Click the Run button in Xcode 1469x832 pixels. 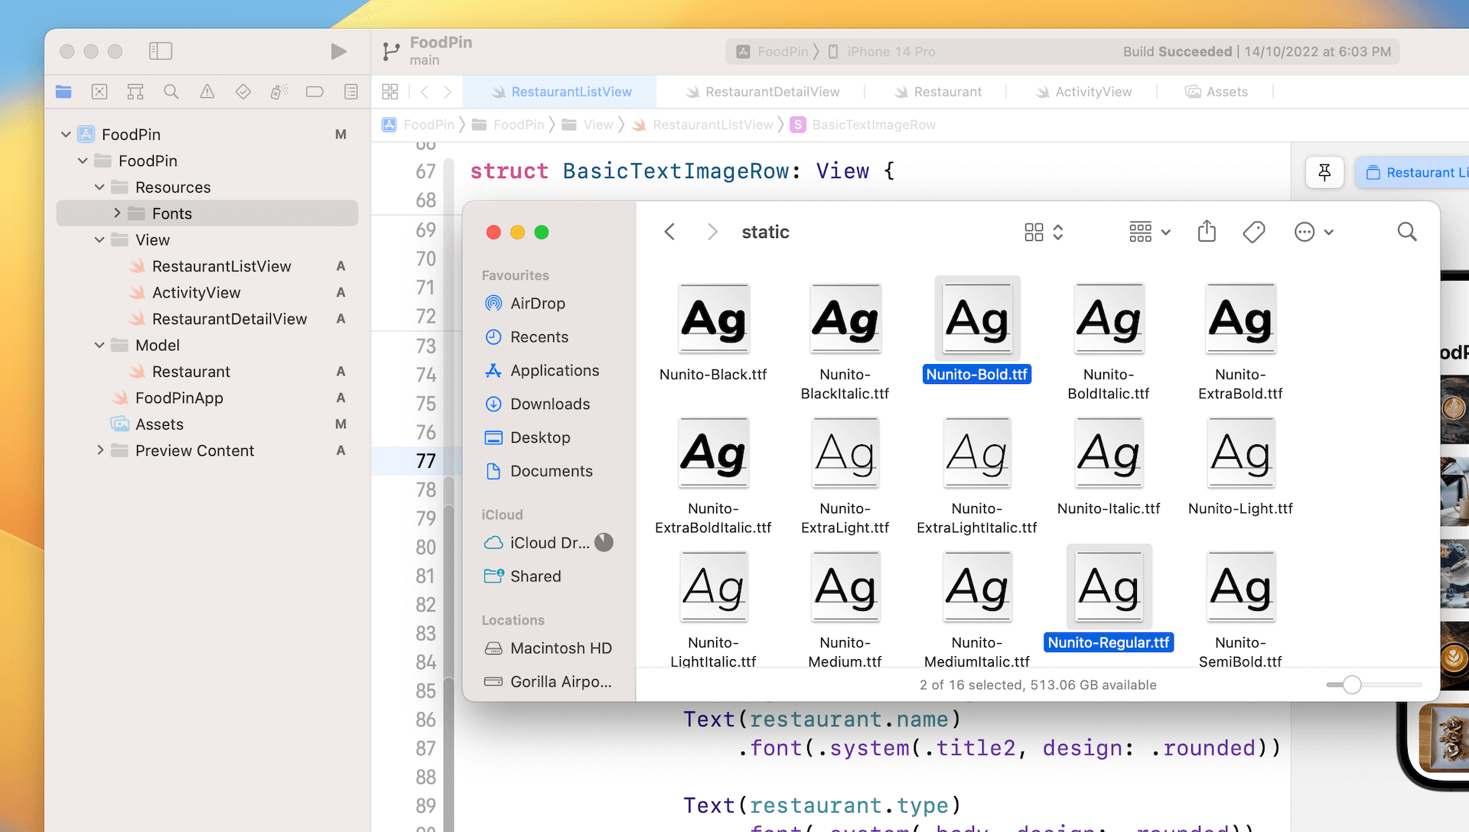point(338,50)
